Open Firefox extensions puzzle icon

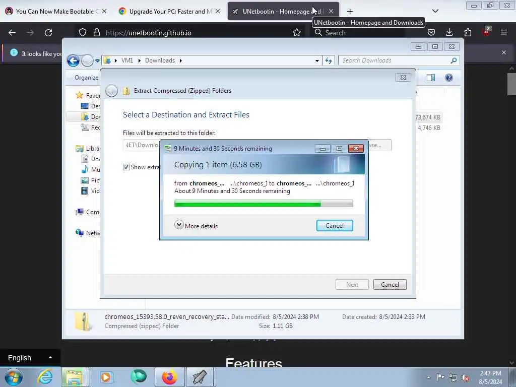click(468, 33)
